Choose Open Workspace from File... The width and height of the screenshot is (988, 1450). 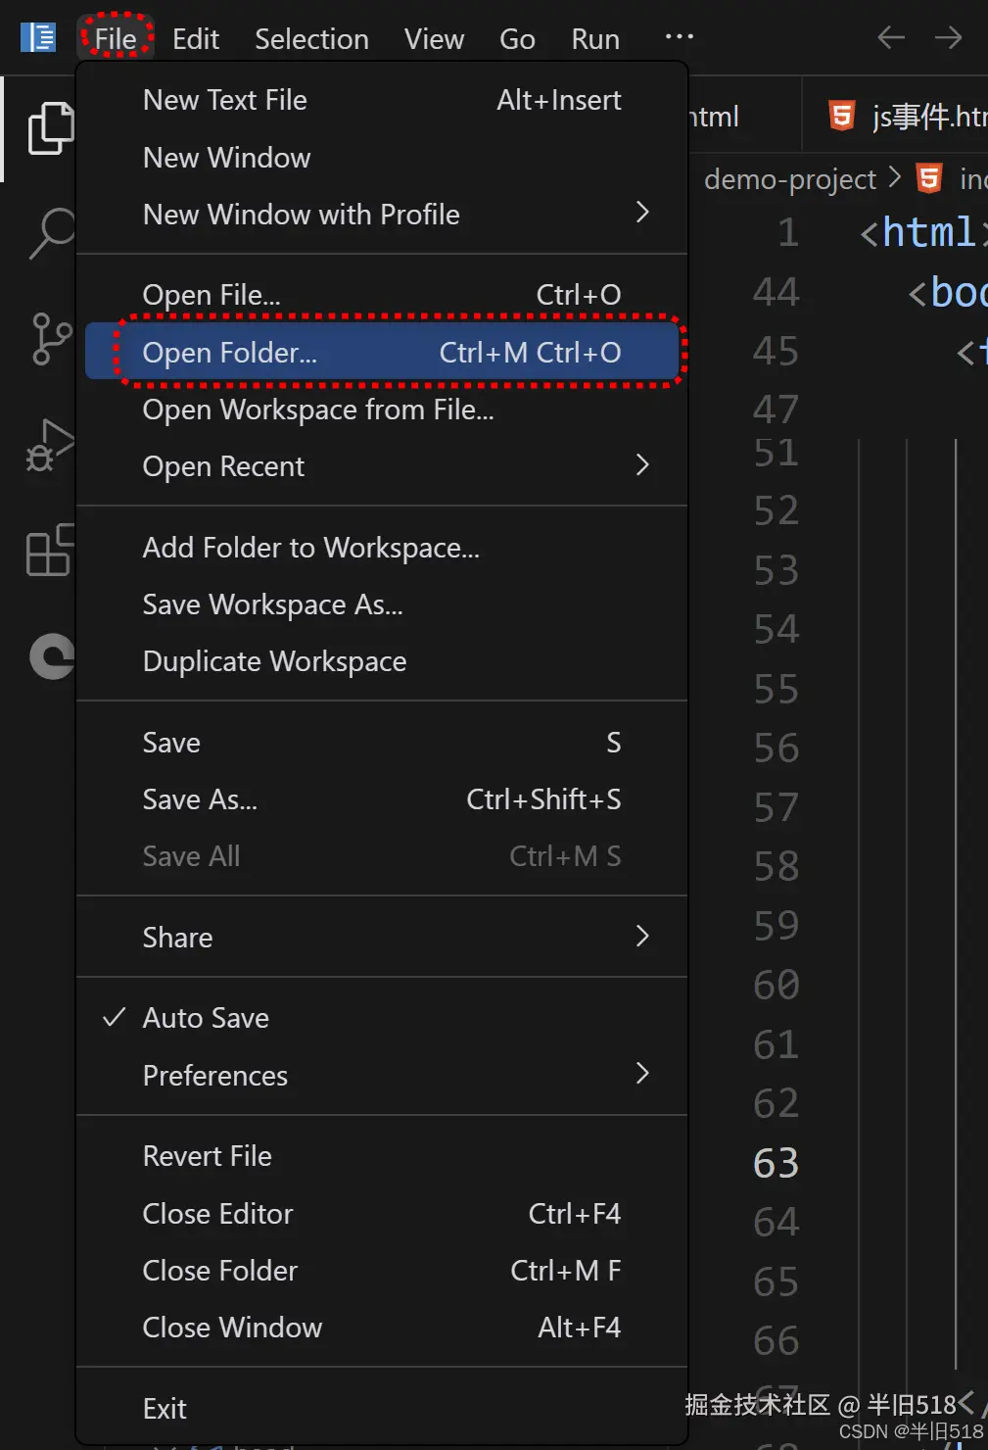point(382,409)
